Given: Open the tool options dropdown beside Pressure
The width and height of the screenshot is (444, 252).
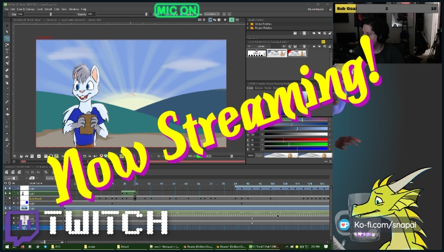Looking at the screenshot, I should [212, 14].
